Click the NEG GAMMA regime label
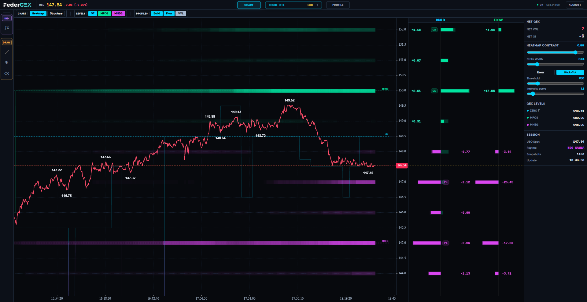 576,148
